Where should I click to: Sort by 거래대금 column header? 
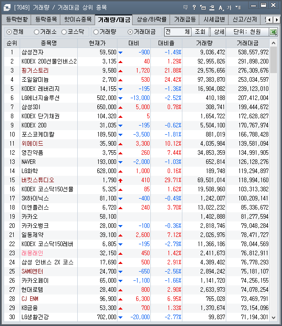[x=248, y=43]
